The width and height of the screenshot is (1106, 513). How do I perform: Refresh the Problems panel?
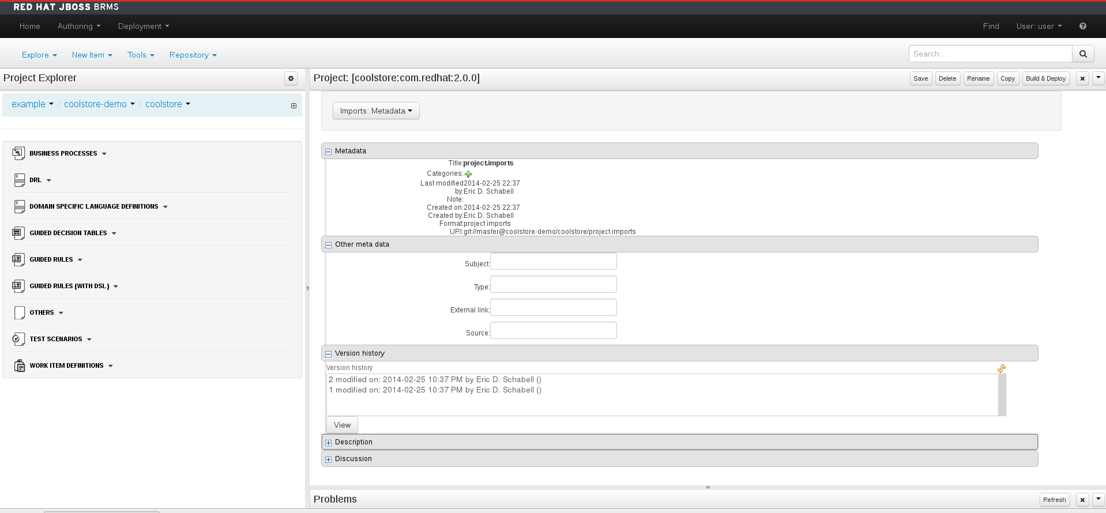[x=1055, y=500]
